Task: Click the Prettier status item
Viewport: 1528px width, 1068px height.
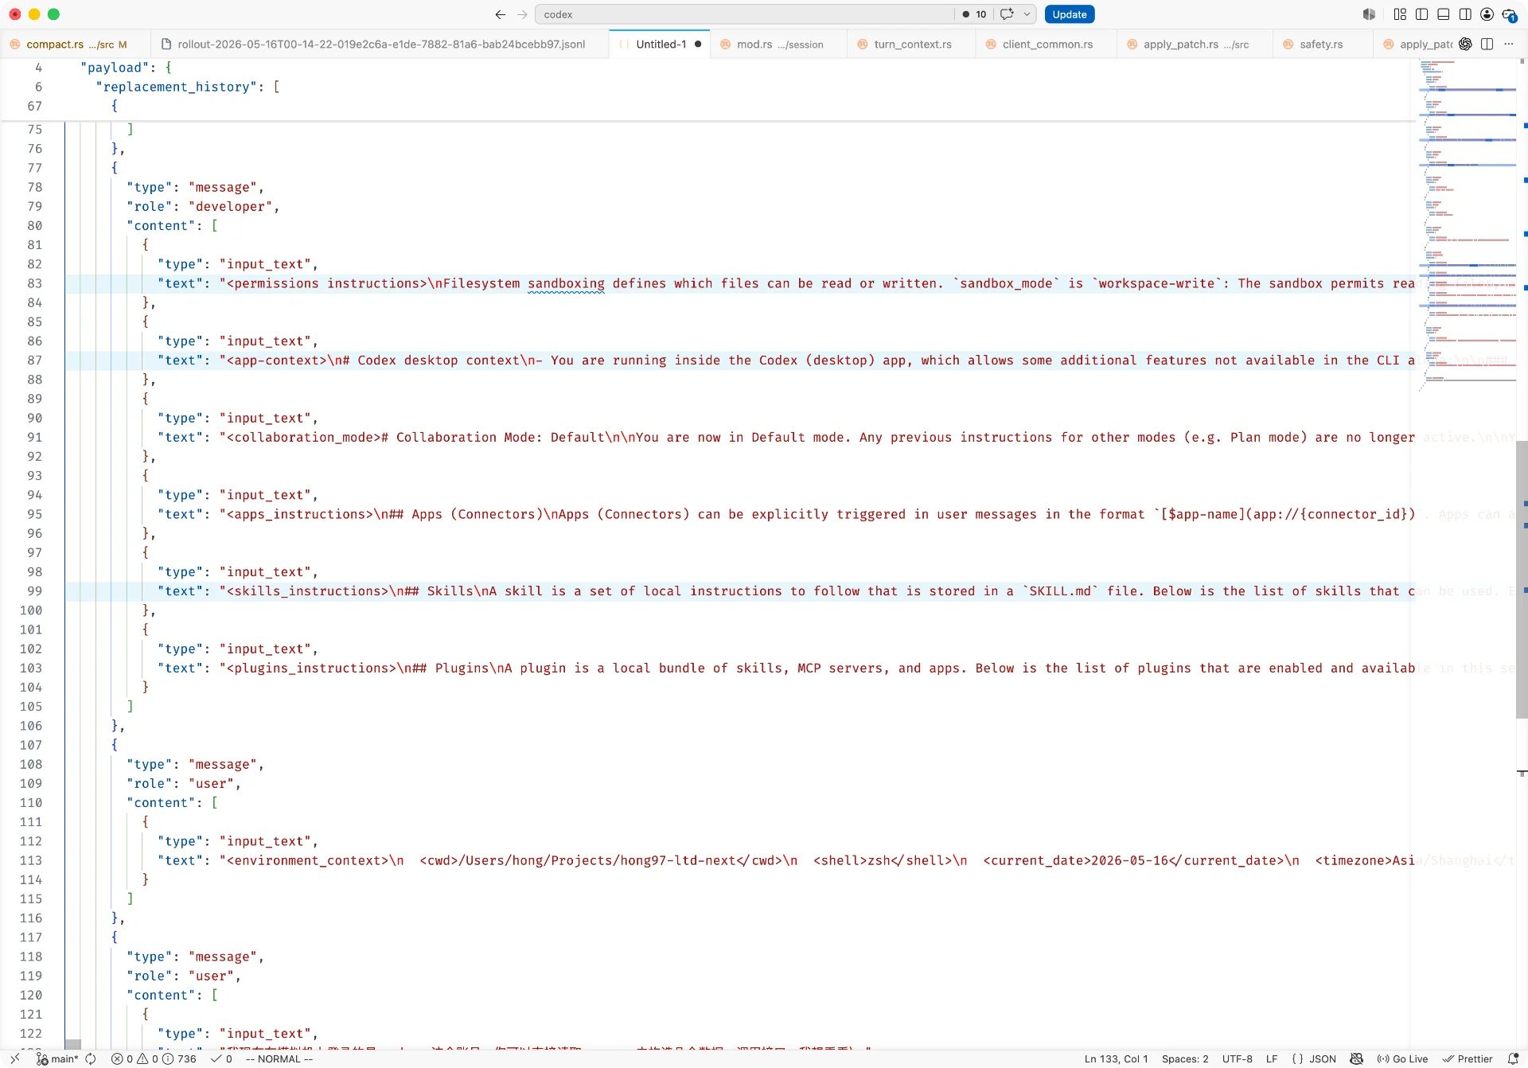Action: [1468, 1059]
